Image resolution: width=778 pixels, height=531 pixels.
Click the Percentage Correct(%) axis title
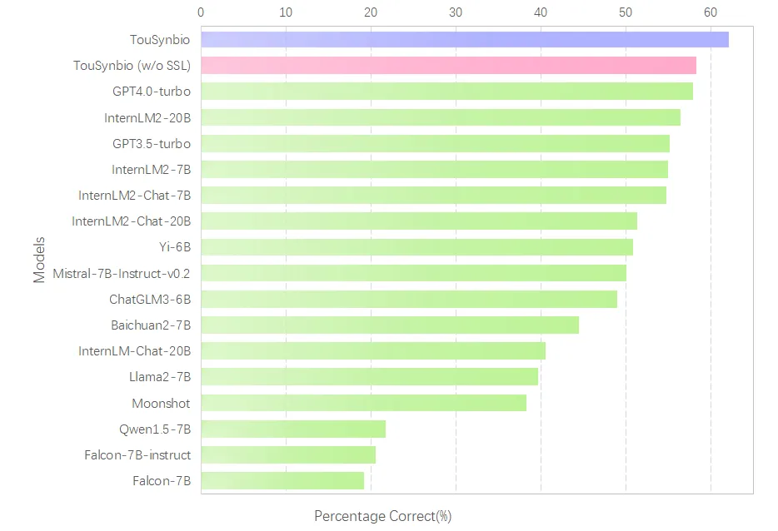coord(382,517)
